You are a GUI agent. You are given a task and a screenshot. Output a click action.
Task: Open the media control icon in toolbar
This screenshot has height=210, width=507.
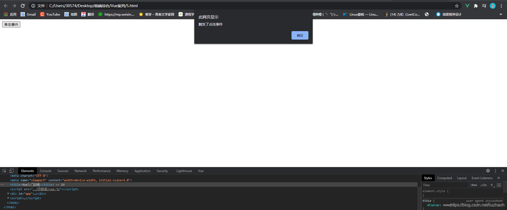point(484,6)
